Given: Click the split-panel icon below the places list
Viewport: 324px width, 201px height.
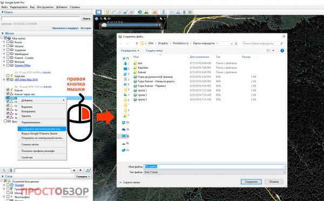Looking at the screenshot, I should click(10, 170).
